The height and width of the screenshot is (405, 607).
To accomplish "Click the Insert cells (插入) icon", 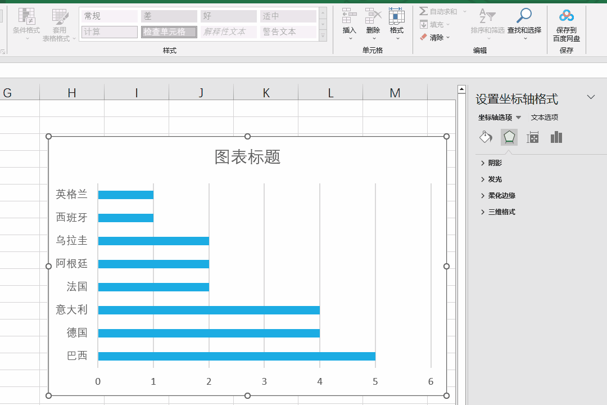I will pyautogui.click(x=349, y=16).
